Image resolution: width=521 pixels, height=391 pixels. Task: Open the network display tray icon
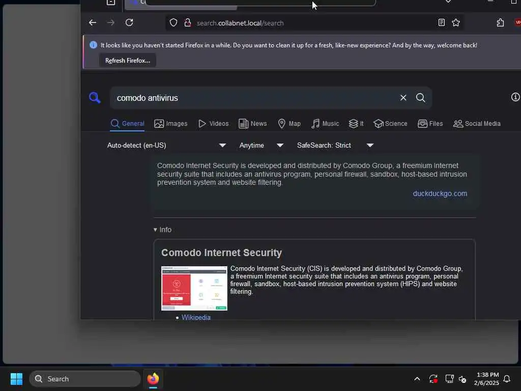pos(449,379)
